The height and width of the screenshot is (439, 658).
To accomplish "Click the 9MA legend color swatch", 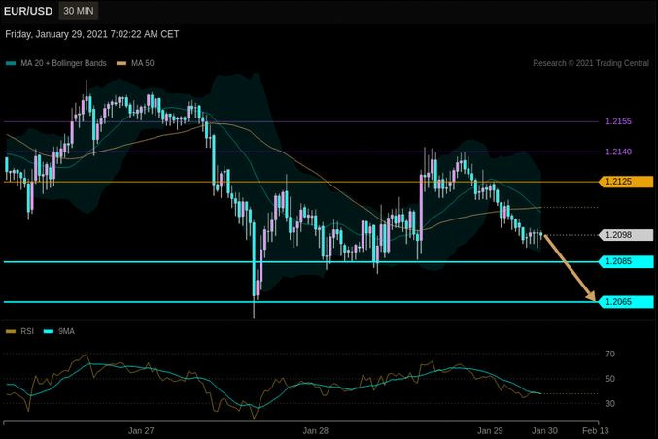I will 49,331.
